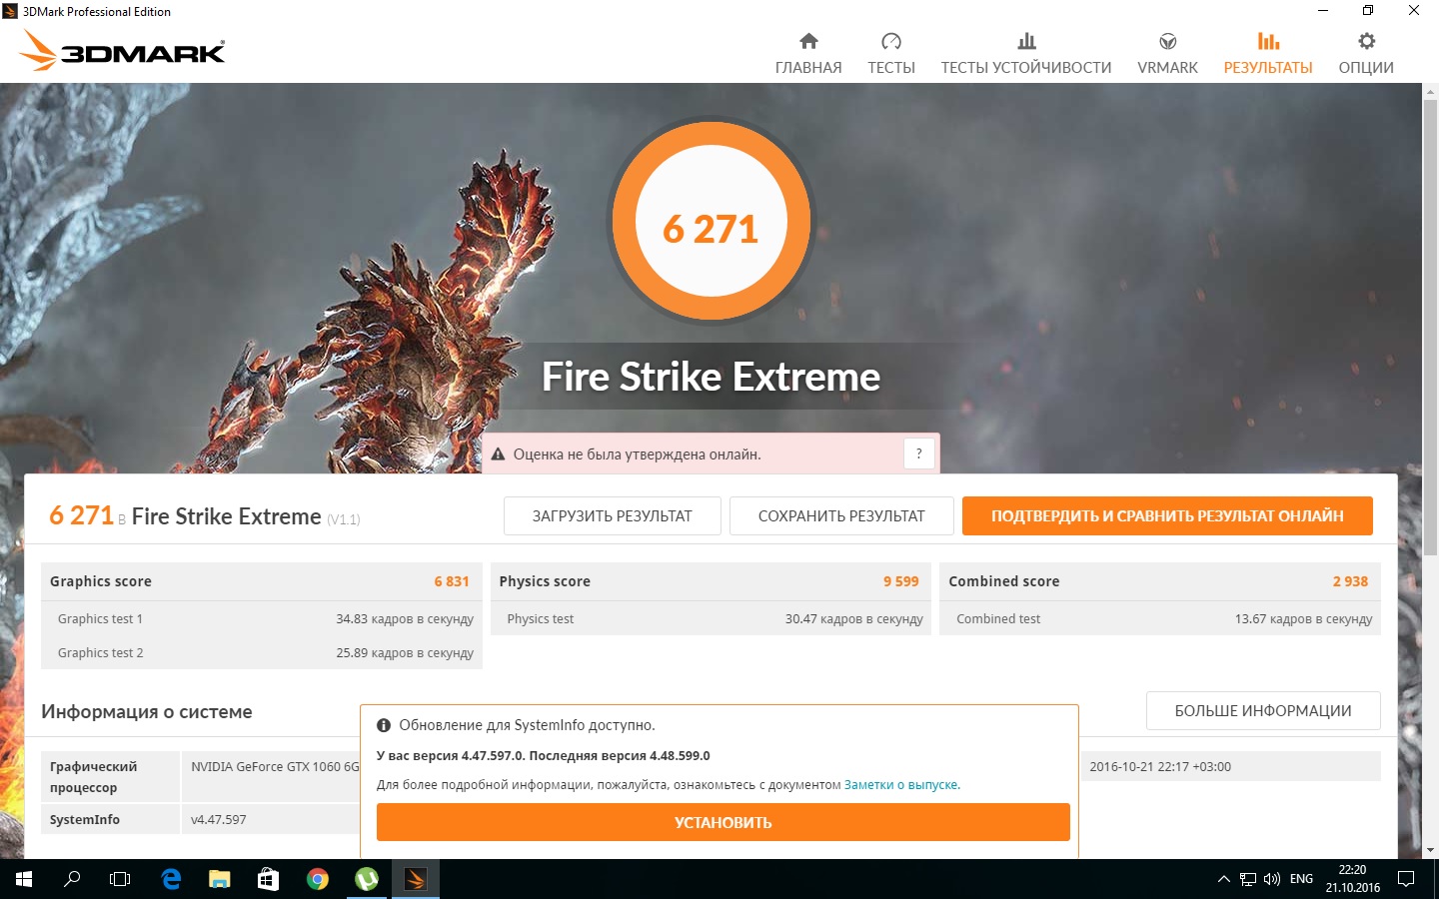Open the Заметки о выпуске link
The width and height of the screenshot is (1439, 899).
pos(900,785)
